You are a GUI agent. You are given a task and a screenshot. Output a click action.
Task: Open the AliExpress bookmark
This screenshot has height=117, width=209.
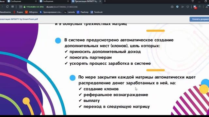(31, 12)
